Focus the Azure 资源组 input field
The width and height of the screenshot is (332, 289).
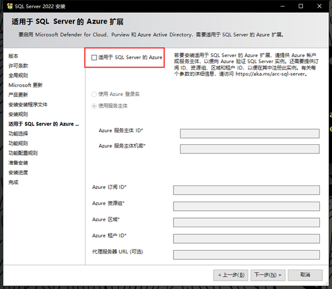[246, 207]
